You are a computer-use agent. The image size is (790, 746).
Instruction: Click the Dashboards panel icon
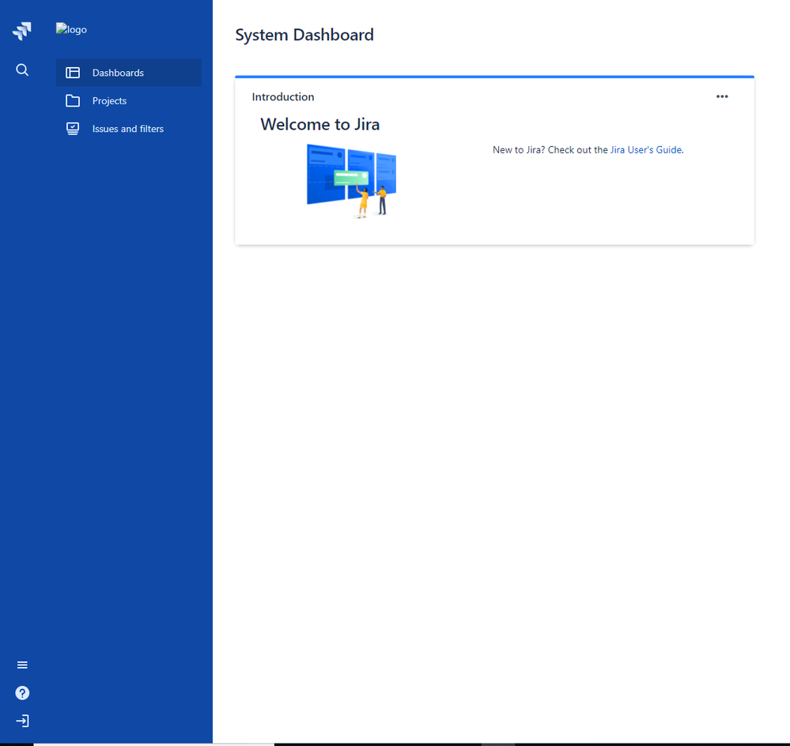(73, 73)
